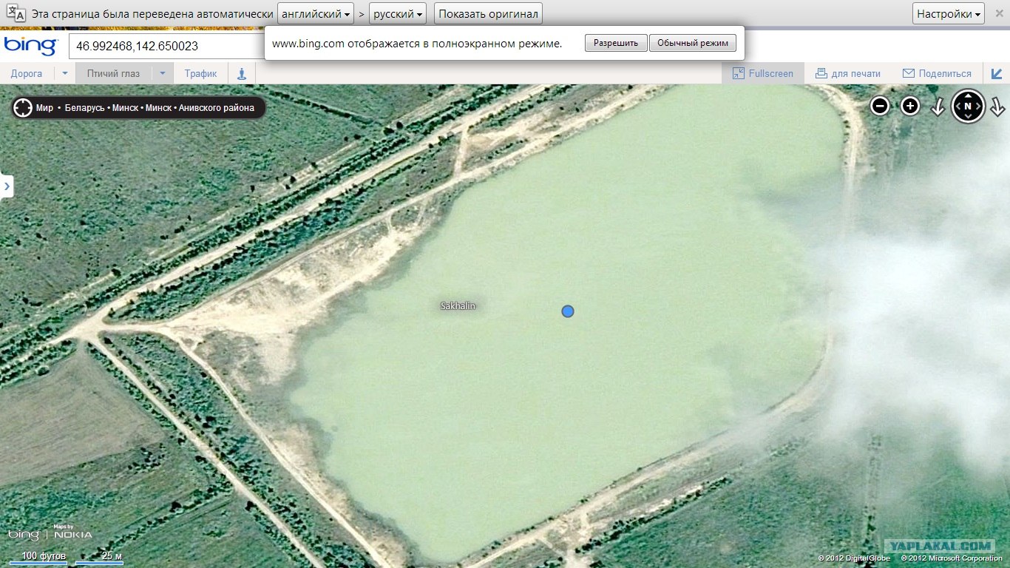The width and height of the screenshot is (1010, 568).
Task: Click the Разрешить button
Action: [615, 43]
